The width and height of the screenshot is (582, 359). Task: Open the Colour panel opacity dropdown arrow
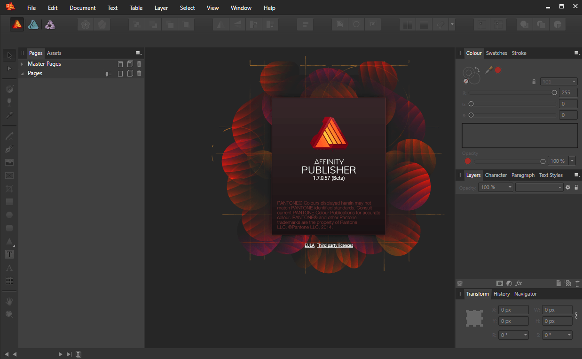[572, 161]
